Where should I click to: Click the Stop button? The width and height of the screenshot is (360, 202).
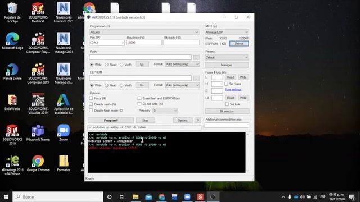(145, 121)
